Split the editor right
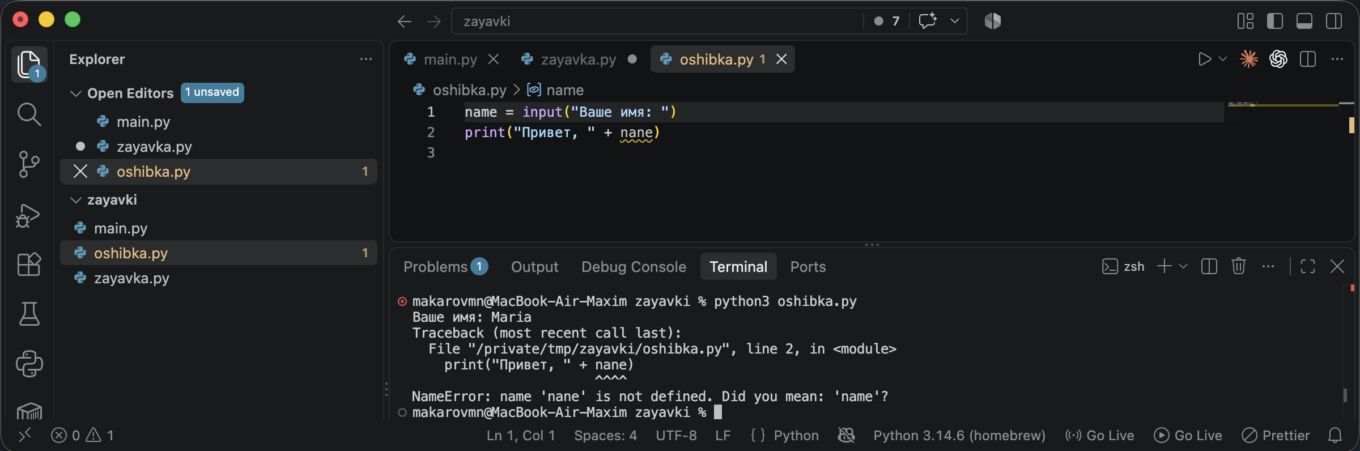The height and width of the screenshot is (451, 1360). coord(1308,59)
